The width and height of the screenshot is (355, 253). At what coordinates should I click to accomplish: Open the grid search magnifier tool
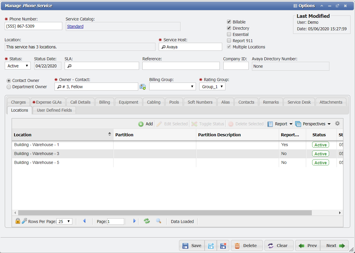(158, 221)
